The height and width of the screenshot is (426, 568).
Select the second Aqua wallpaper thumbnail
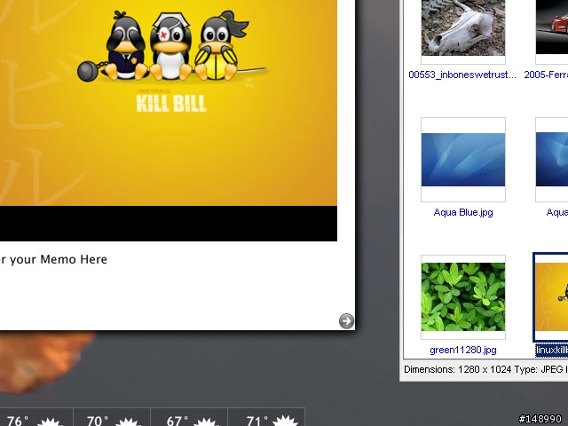tap(552, 160)
